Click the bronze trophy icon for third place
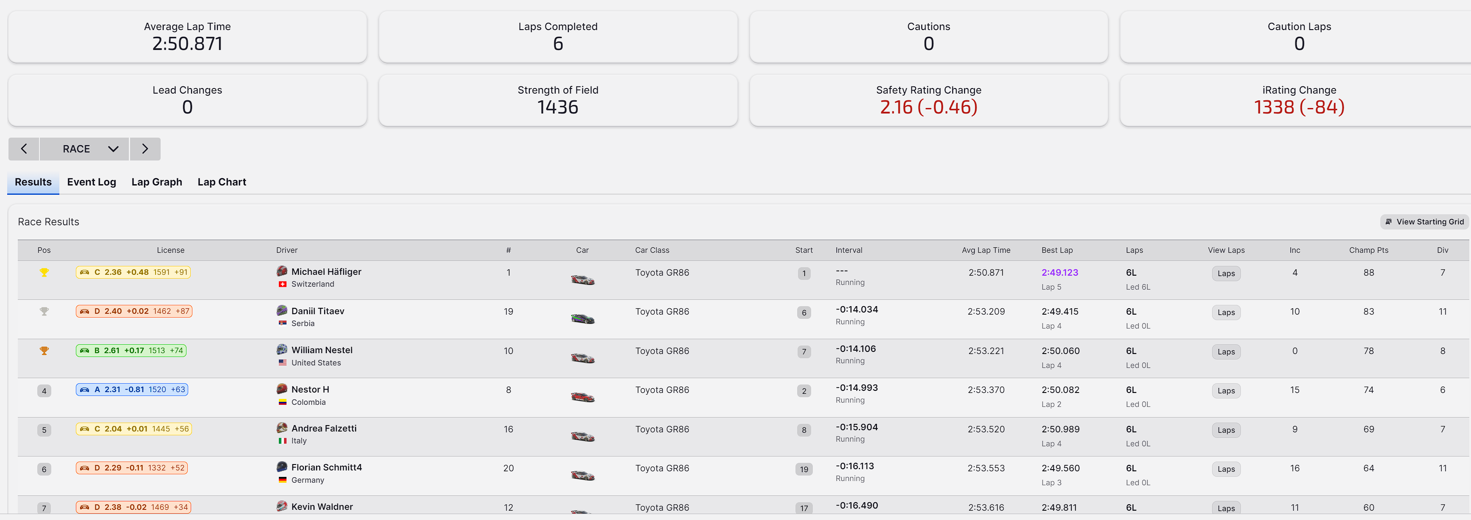1471x520 pixels. (x=44, y=351)
